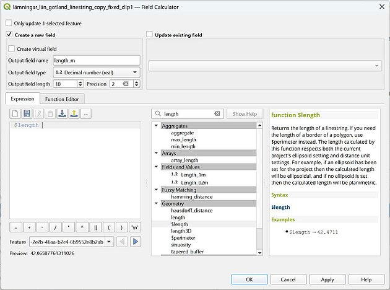Reset the Precision value with the clear icon
This screenshot has width=390, height=290.
pyautogui.click(x=126, y=84)
